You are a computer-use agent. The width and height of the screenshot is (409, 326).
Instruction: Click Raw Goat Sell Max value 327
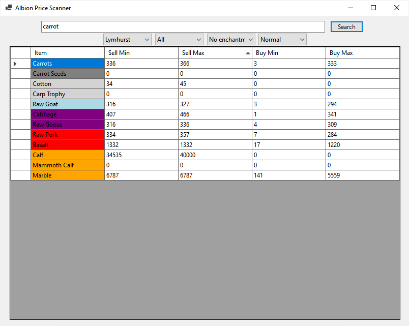(x=215, y=104)
